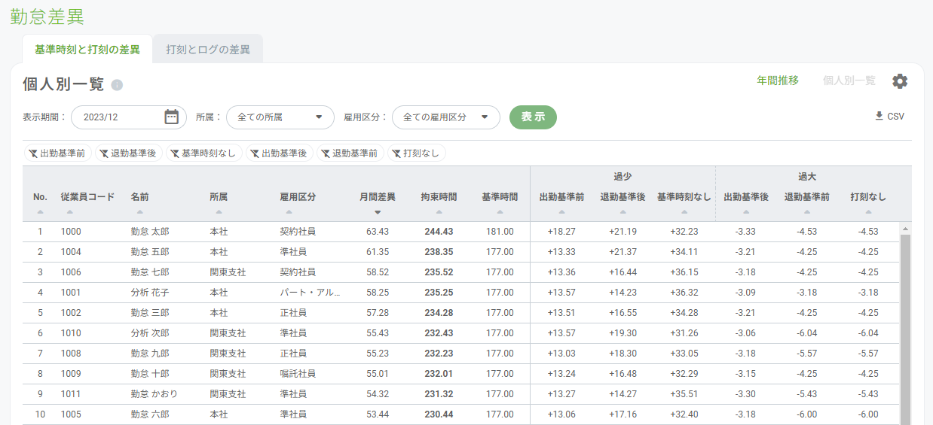
Task: Click the 勤怠差異 page title
Action: 47,17
